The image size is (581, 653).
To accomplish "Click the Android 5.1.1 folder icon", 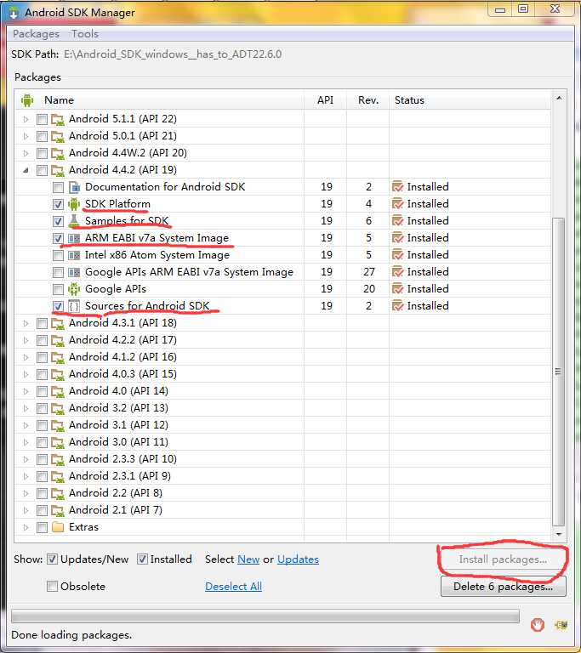I will (58, 120).
